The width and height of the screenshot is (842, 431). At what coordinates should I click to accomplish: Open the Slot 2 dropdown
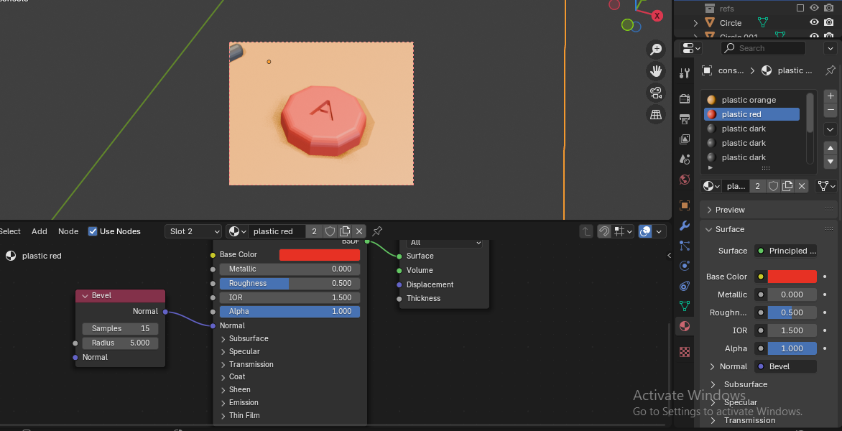[x=193, y=231]
